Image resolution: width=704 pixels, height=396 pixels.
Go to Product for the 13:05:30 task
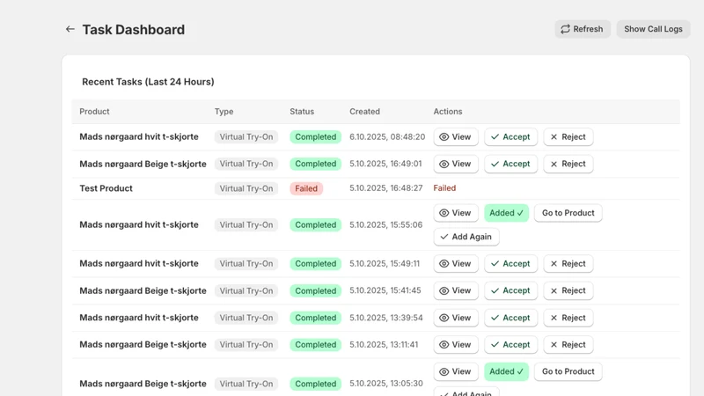(x=568, y=371)
